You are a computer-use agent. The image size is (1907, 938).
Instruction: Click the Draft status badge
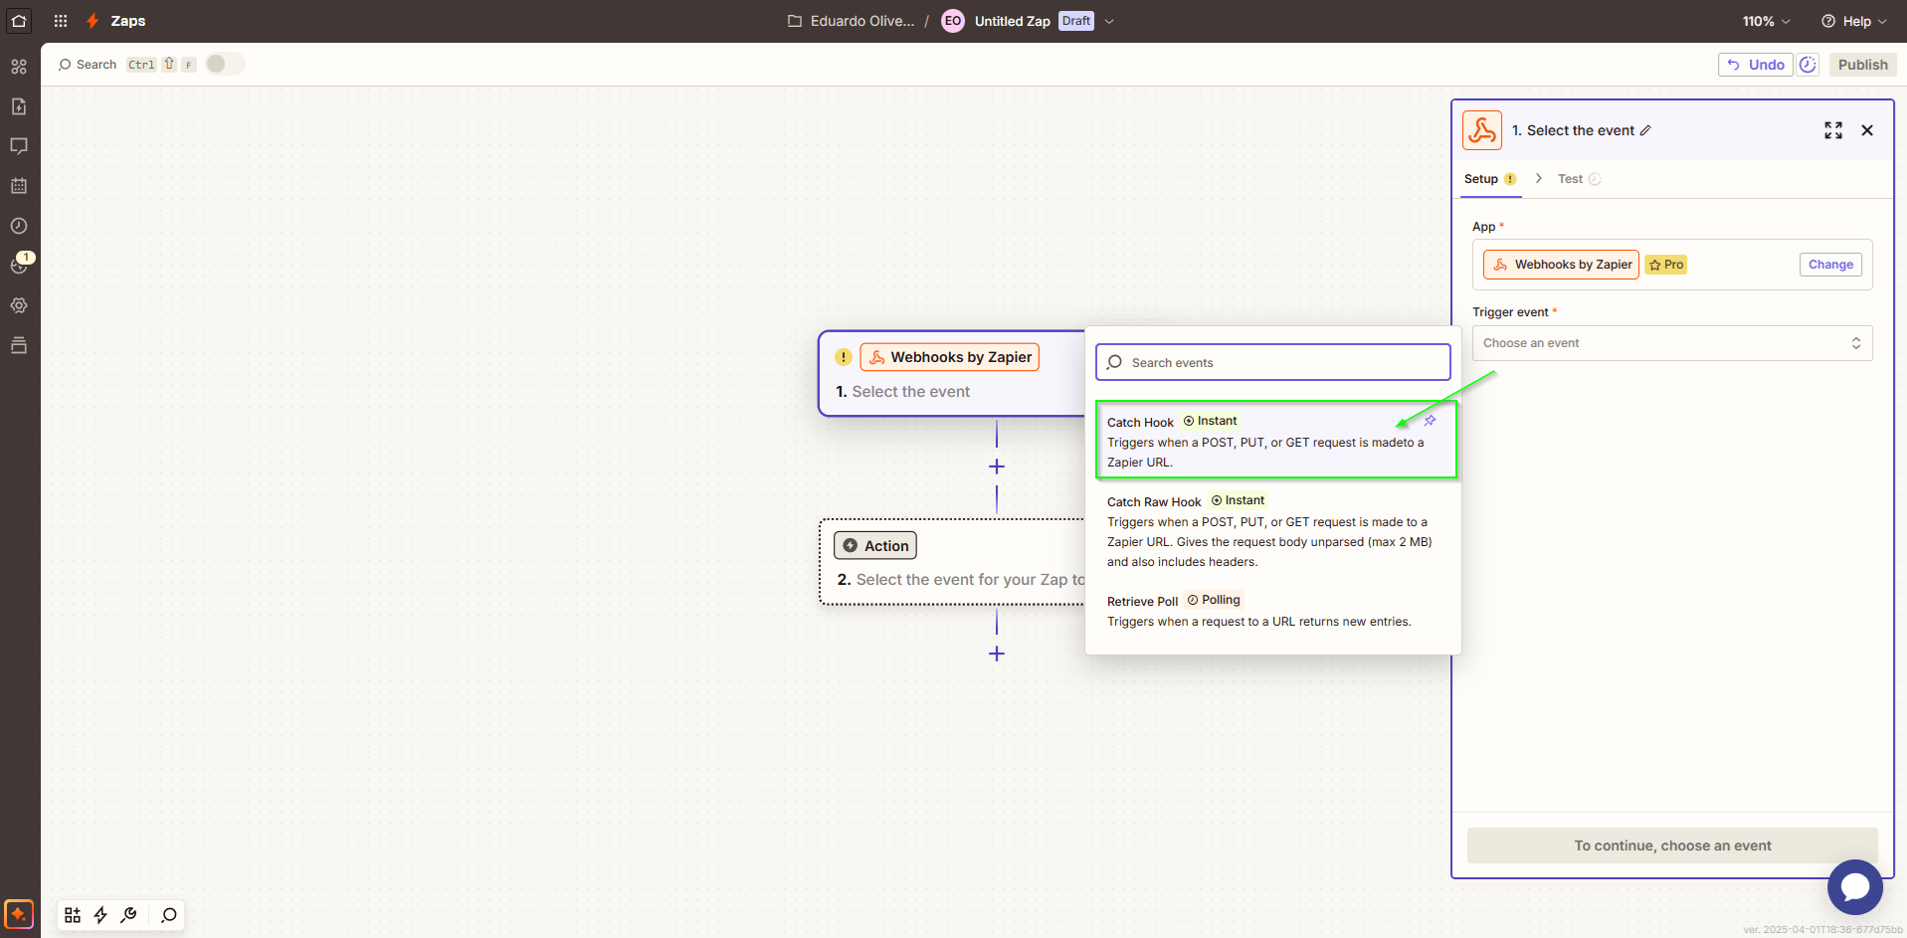pos(1076,21)
